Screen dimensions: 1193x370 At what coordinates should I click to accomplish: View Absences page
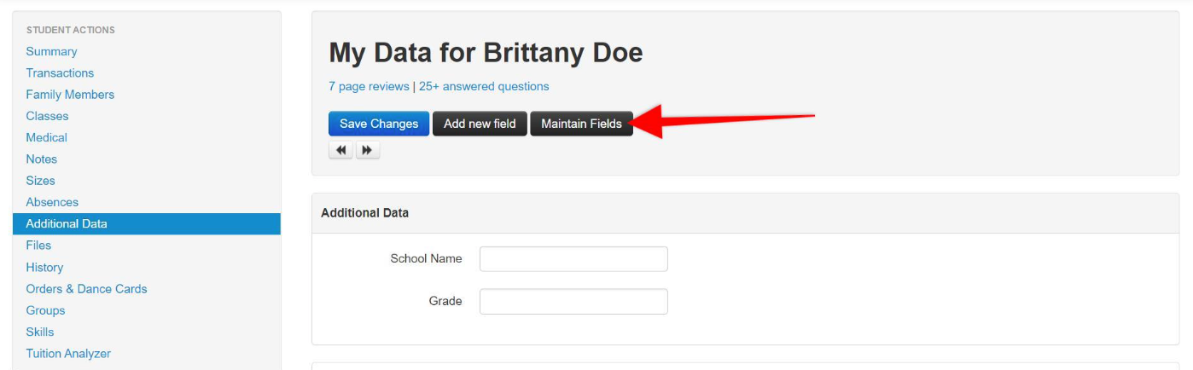tap(52, 202)
